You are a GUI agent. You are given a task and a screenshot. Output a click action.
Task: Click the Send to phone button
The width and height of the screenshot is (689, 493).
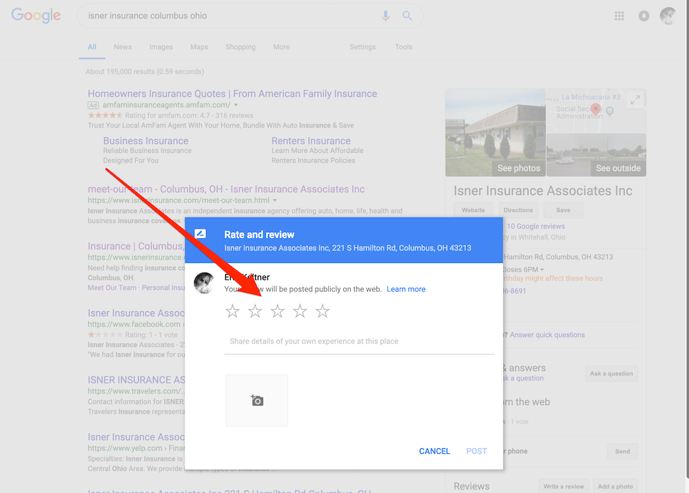tap(622, 451)
